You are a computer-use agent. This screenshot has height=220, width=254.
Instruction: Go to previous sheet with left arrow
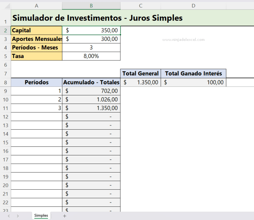pos(9,216)
